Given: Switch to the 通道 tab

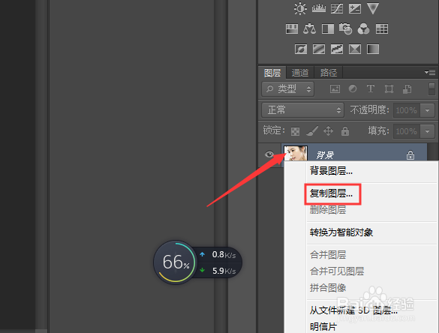Looking at the screenshot, I should click(300, 73).
